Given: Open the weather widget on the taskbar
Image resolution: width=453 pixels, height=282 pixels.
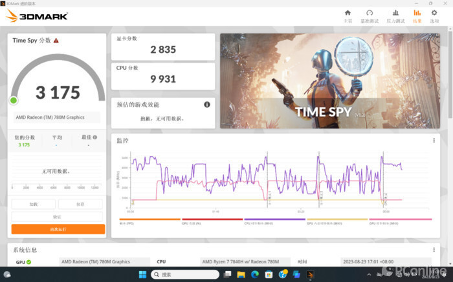Looking at the screenshot, I should click(x=8, y=274).
